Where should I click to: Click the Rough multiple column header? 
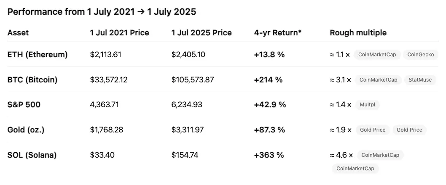(x=358, y=33)
